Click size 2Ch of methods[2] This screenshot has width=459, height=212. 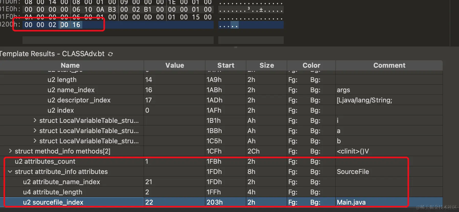(x=254, y=151)
